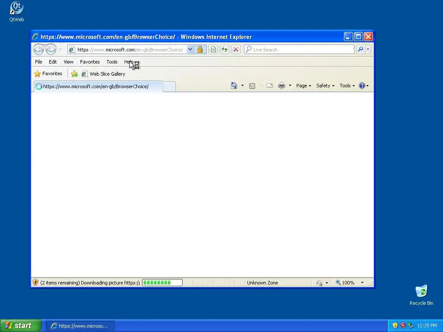Screen dimensions: 443x332
Task: Open the File menu
Action: pyautogui.click(x=39, y=62)
